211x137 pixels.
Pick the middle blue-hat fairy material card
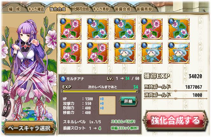[x=152, y=53]
